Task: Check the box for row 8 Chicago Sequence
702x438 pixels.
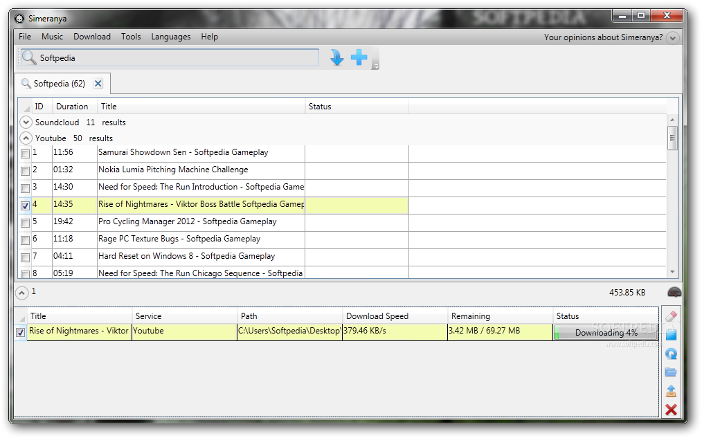Action: (x=25, y=274)
